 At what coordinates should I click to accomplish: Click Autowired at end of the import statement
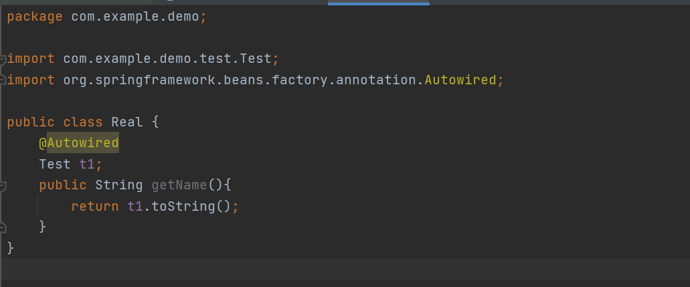click(x=460, y=80)
